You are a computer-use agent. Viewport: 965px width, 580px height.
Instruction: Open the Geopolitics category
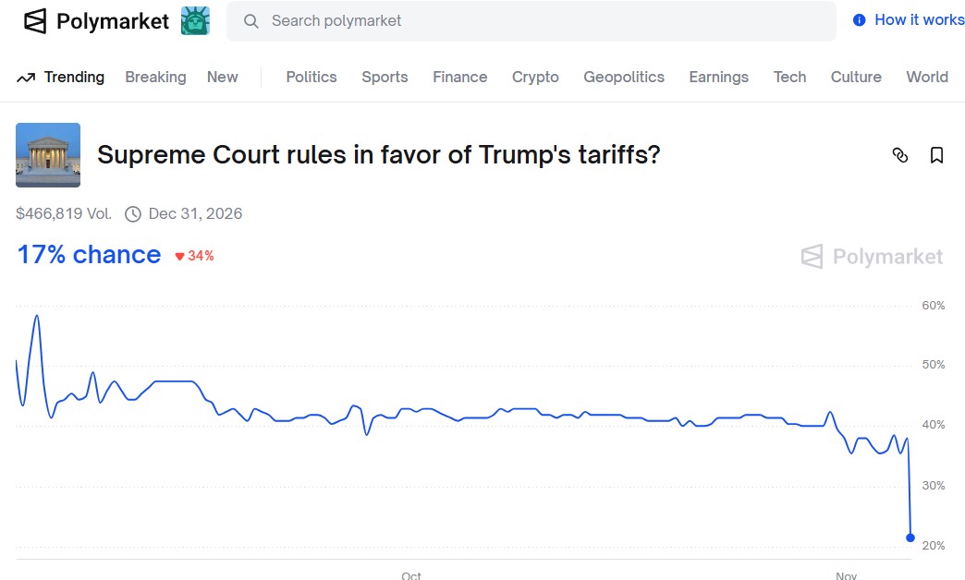click(624, 78)
